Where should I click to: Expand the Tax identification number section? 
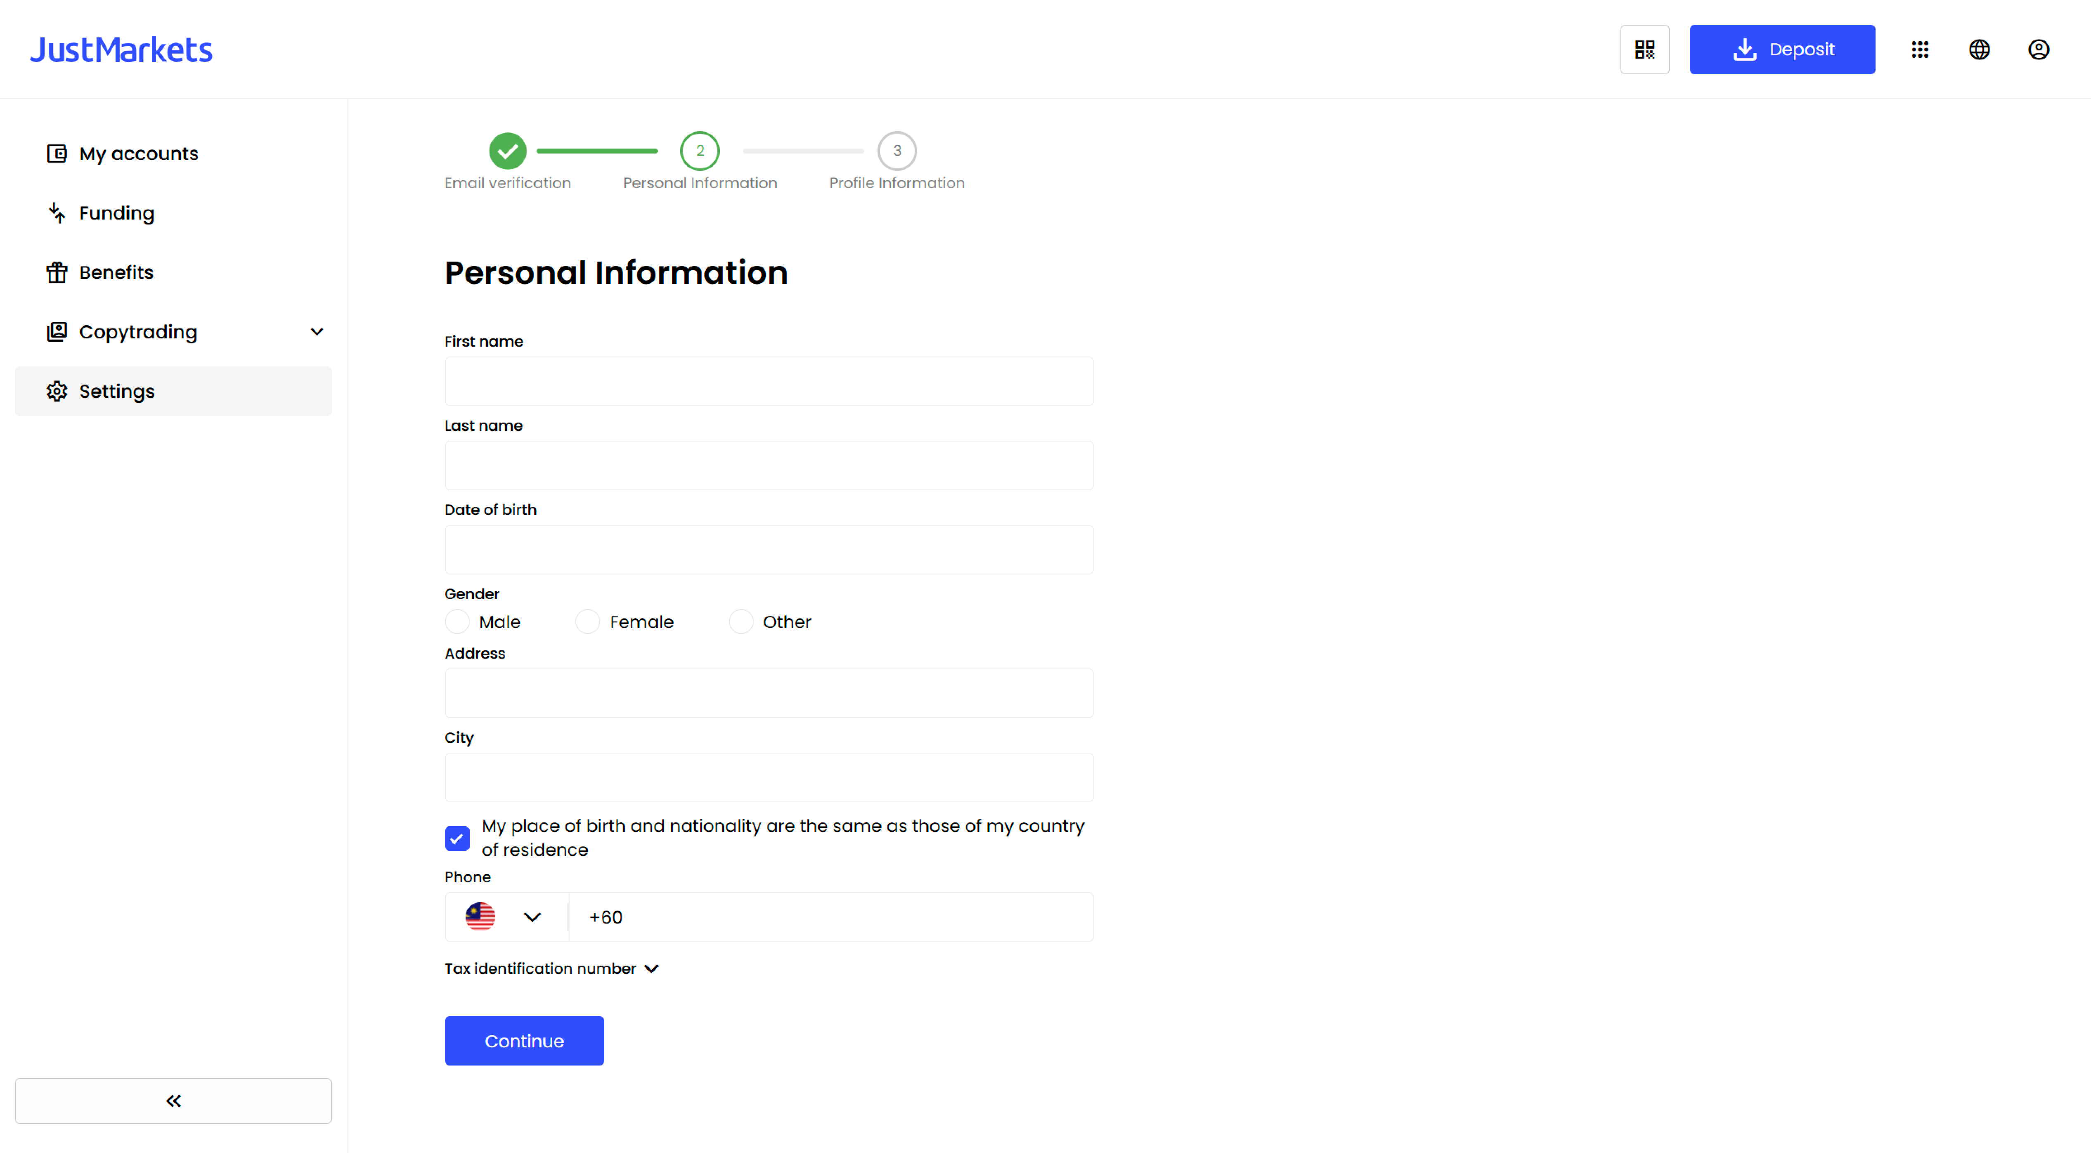[x=551, y=968]
